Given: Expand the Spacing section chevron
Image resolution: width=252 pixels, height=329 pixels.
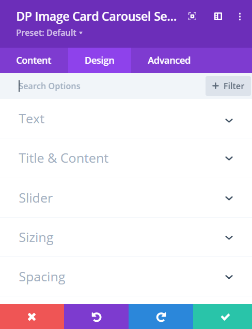Looking at the screenshot, I should click(229, 277).
